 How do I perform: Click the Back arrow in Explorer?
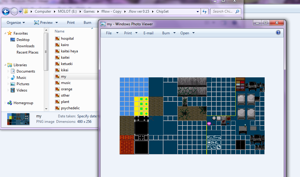pos(6,12)
